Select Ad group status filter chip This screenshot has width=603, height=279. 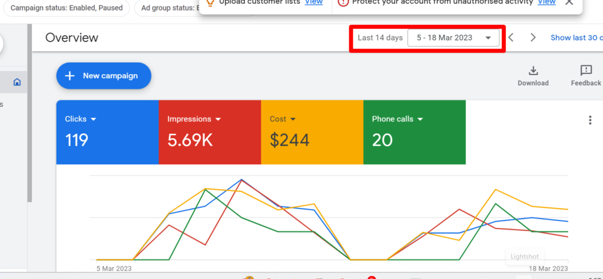pyautogui.click(x=167, y=8)
